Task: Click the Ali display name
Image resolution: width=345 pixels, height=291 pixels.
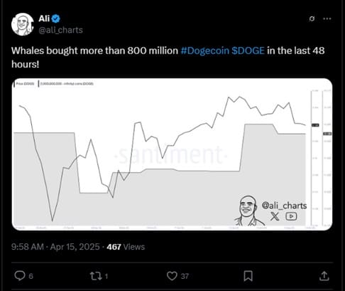Action: click(44, 18)
